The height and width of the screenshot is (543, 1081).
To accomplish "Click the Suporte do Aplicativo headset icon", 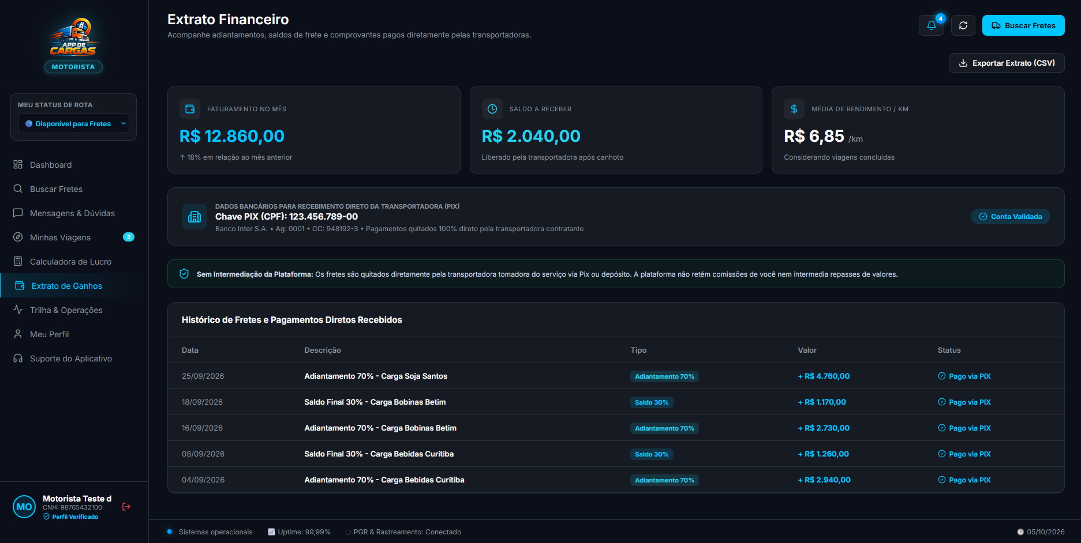I will 18,358.
